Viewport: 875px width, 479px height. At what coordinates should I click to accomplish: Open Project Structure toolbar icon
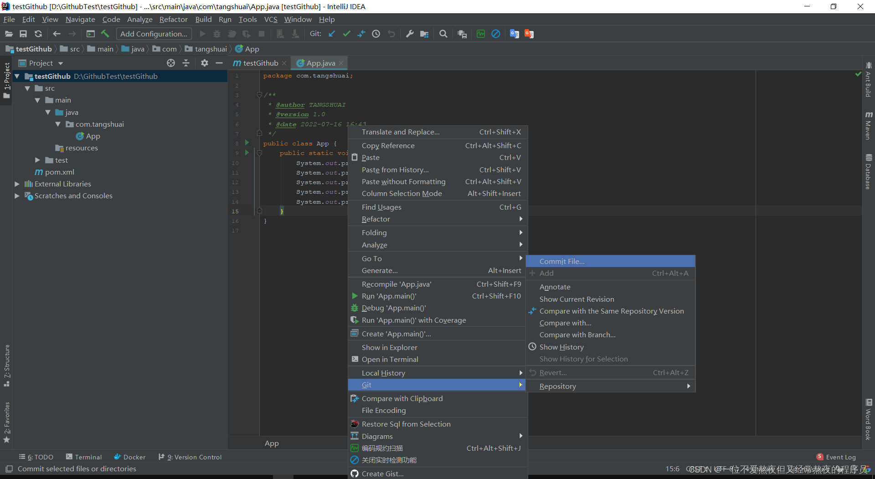tap(424, 34)
